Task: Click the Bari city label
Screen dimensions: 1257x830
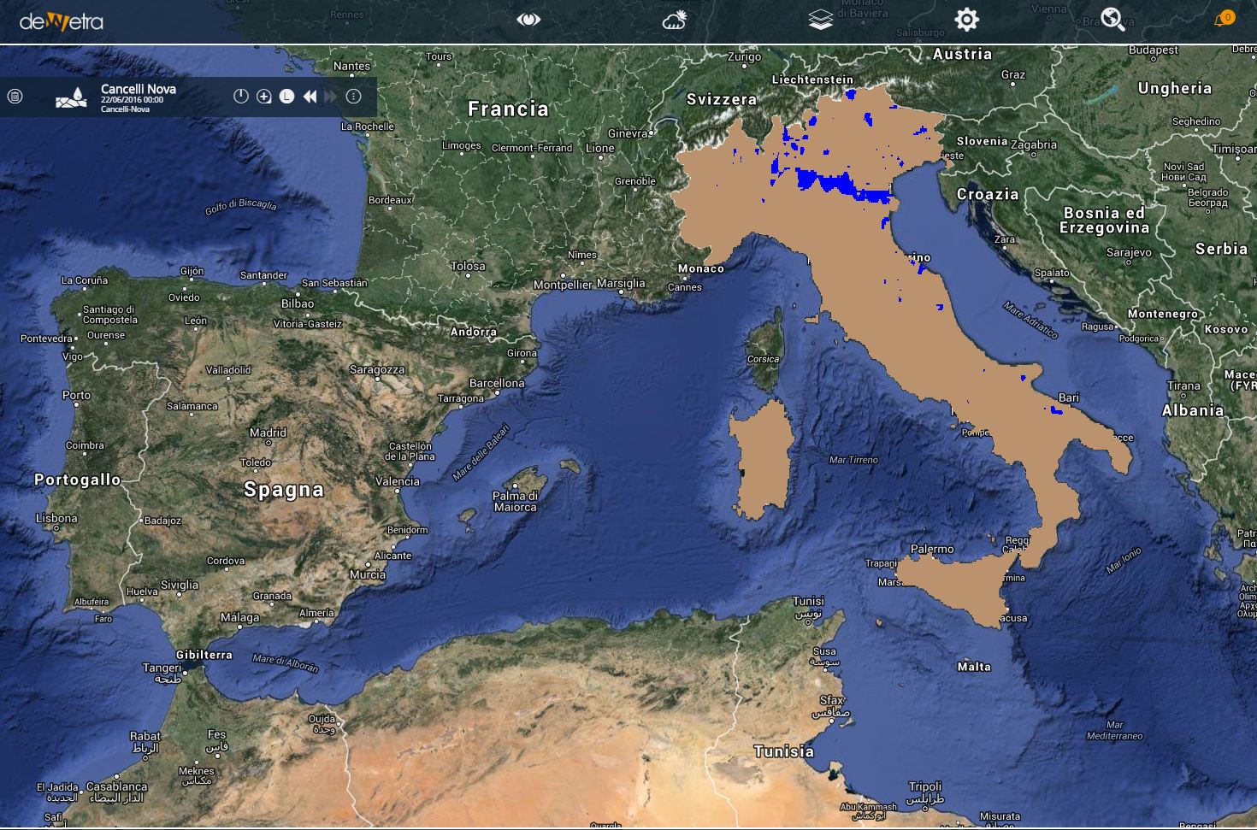Action: [1069, 397]
